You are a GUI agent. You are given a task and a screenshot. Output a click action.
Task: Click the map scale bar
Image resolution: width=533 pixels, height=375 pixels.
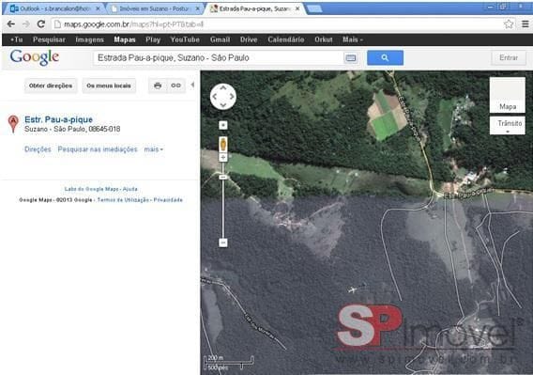(x=229, y=363)
